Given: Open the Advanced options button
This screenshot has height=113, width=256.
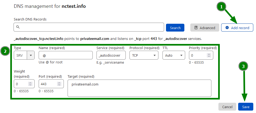Looking at the screenshot, I should [x=205, y=28].
